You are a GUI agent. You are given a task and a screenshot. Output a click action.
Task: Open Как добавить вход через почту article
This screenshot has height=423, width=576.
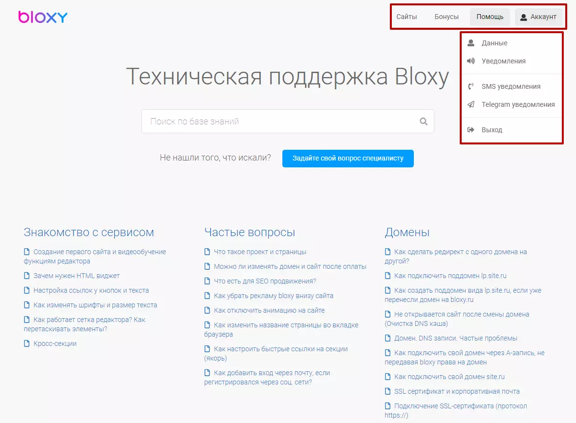(x=267, y=378)
